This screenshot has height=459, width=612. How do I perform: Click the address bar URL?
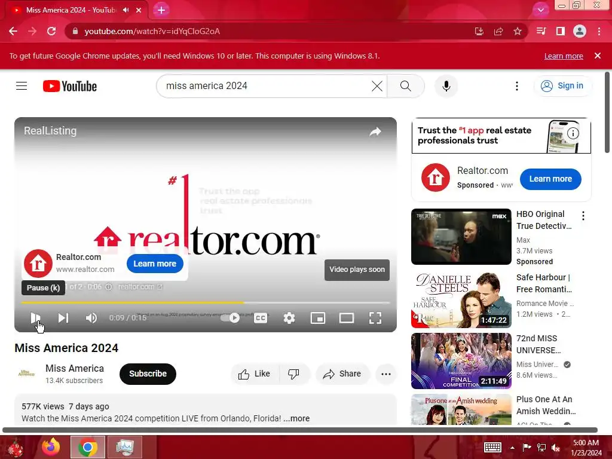coord(152,31)
